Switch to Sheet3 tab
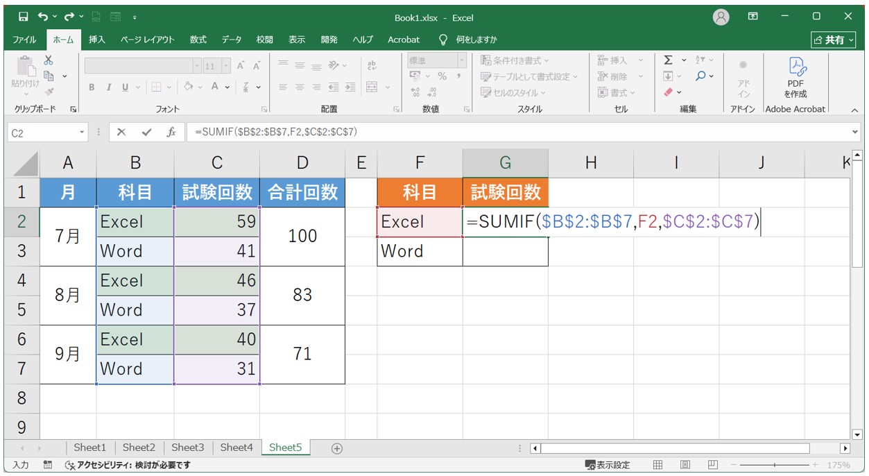Image resolution: width=869 pixels, height=476 pixels. (x=188, y=448)
